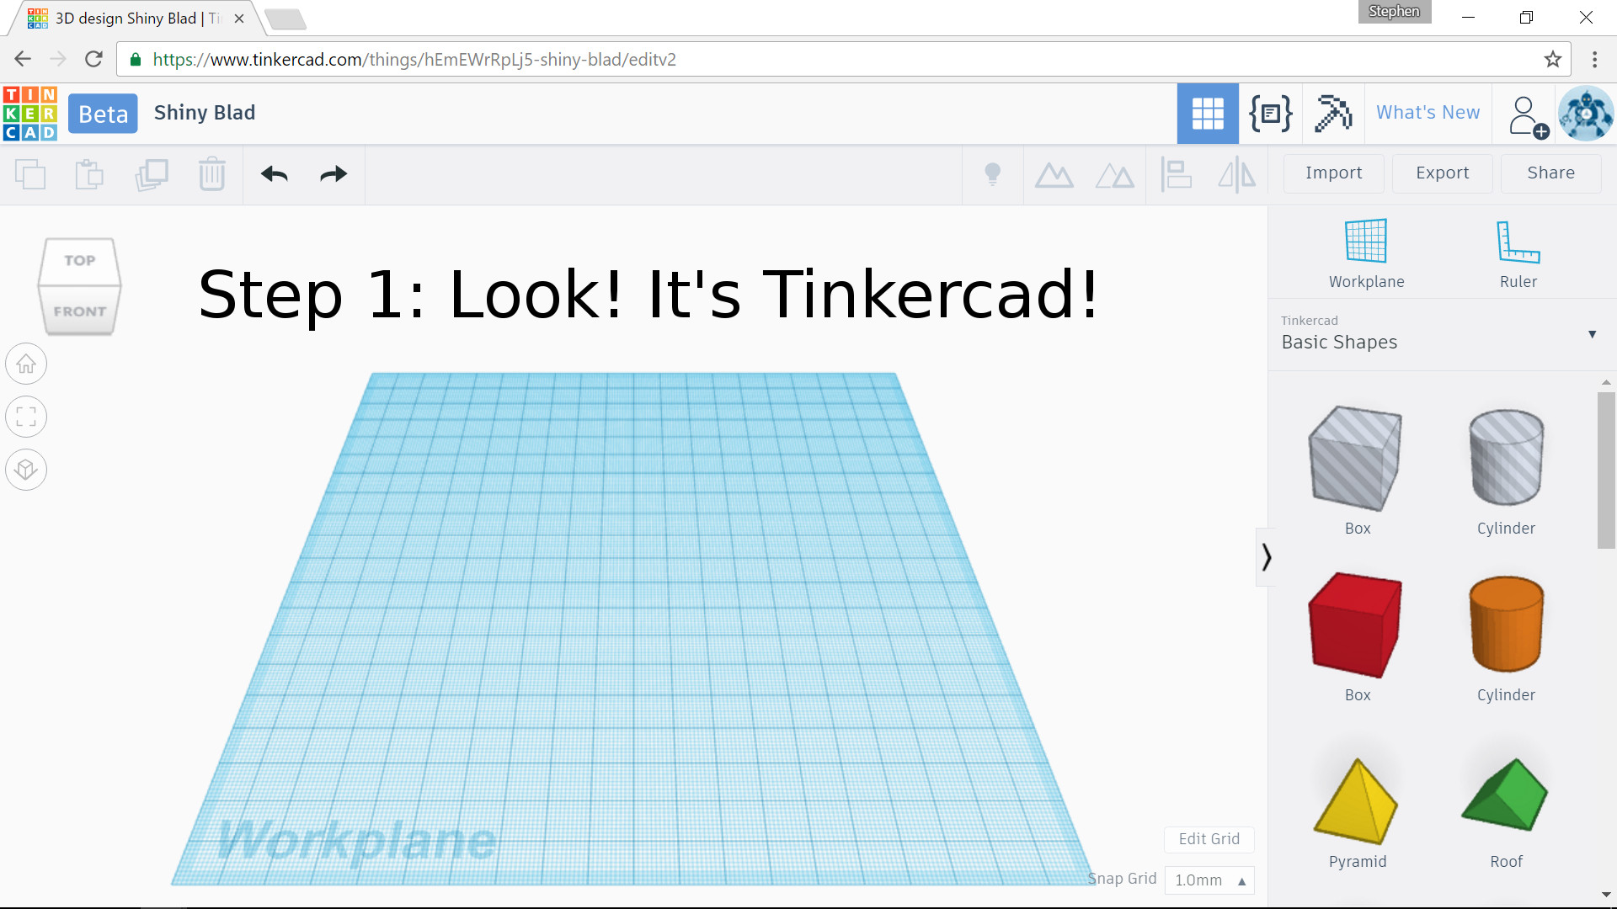Open the Snap Grid 1.0mm dropdown
This screenshot has width=1617, height=909.
tap(1209, 880)
